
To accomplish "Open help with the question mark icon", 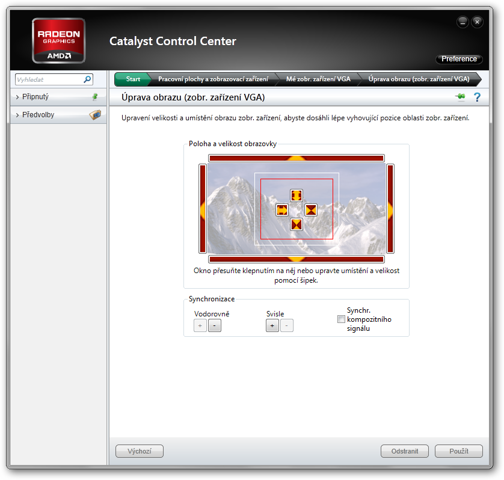I will 478,97.
